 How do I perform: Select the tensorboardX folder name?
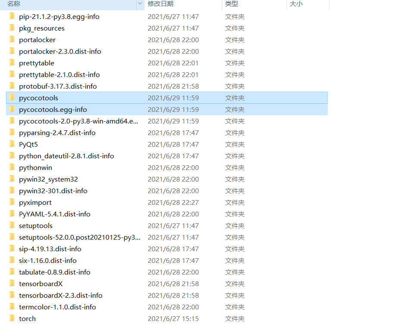[40, 284]
